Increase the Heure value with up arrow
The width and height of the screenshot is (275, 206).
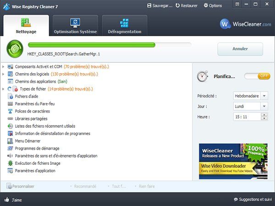pos(264,115)
